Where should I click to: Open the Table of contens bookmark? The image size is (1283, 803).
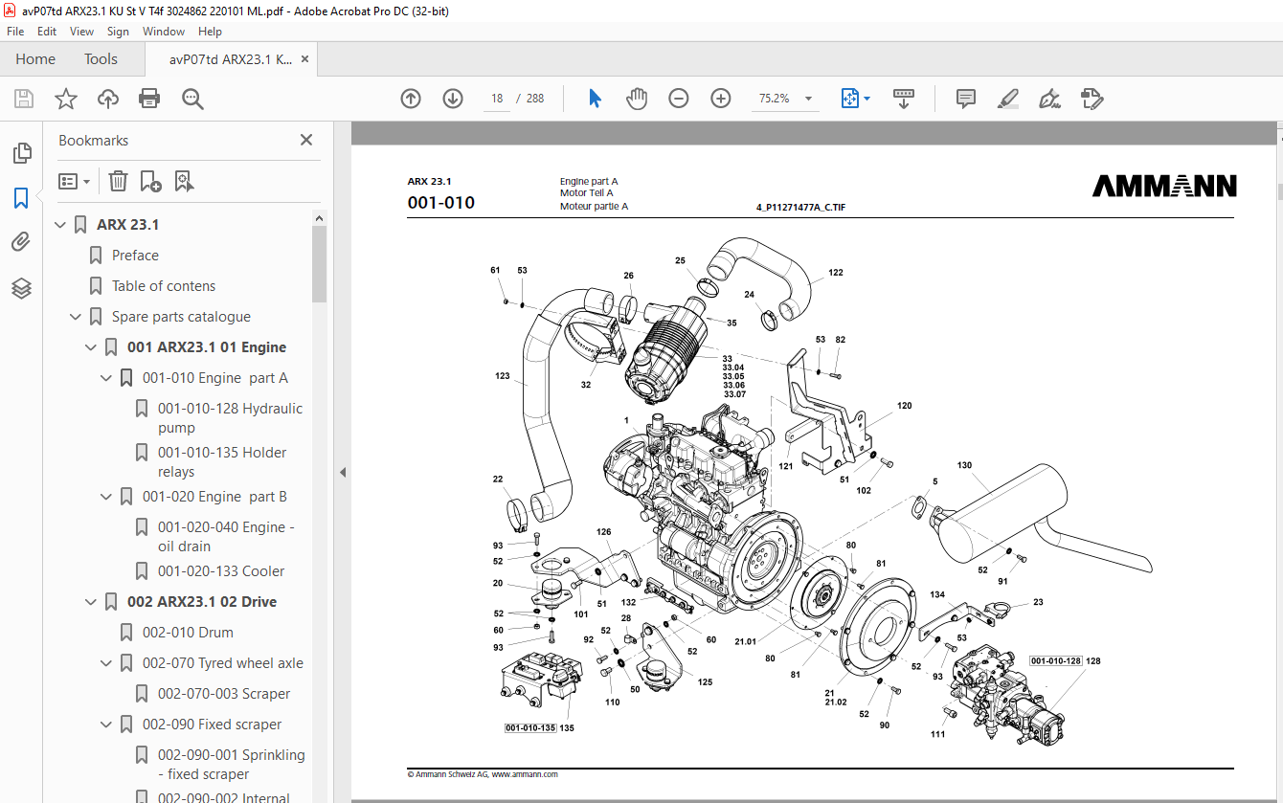pos(164,286)
